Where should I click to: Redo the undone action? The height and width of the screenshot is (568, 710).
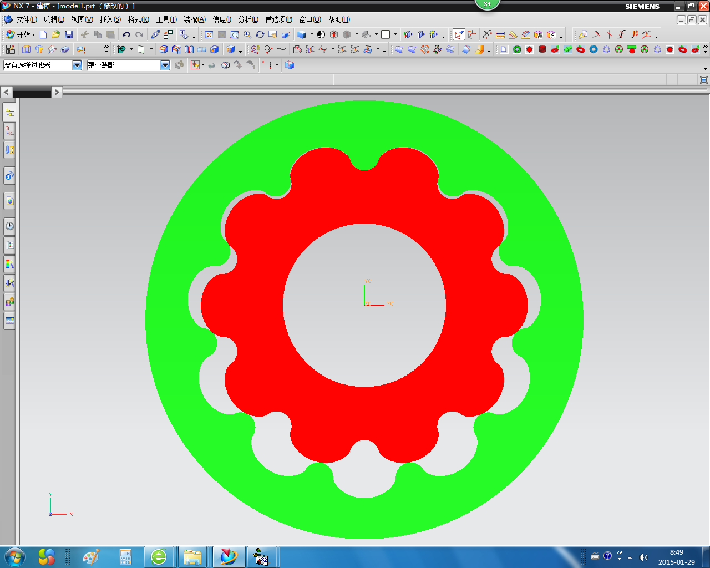[x=139, y=34]
